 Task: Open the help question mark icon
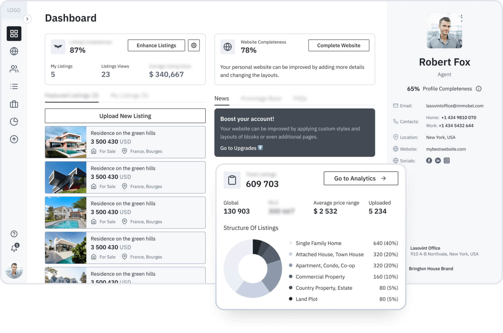[x=14, y=234]
